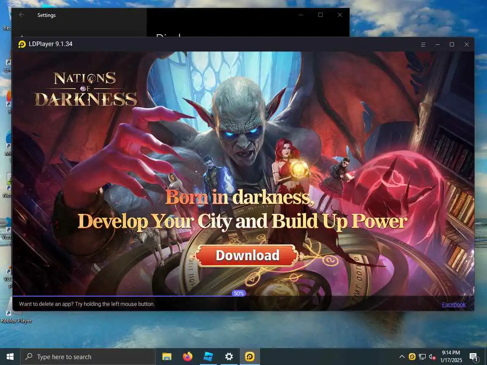Click the LDPlayer logo in title bar
Viewport: 487px width, 365px height.
click(22, 44)
